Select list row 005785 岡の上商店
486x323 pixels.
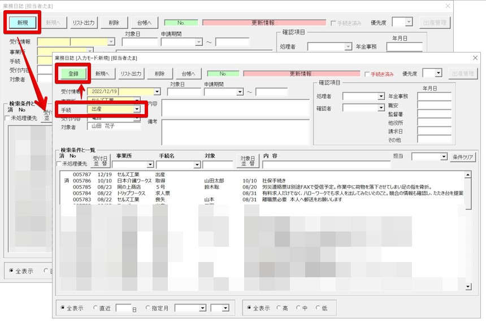pyautogui.click(x=263, y=187)
